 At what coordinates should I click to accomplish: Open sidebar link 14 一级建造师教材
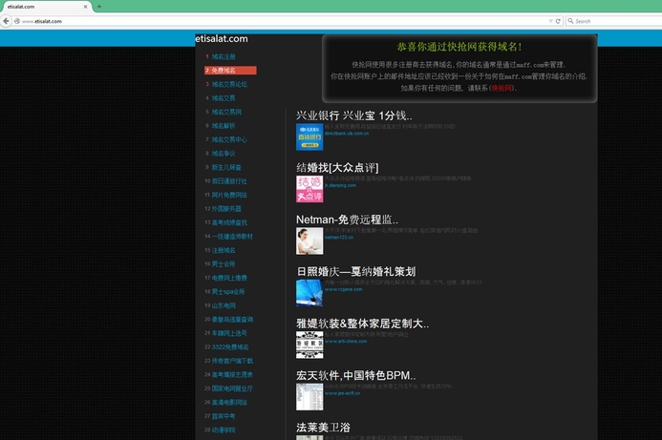click(x=232, y=237)
